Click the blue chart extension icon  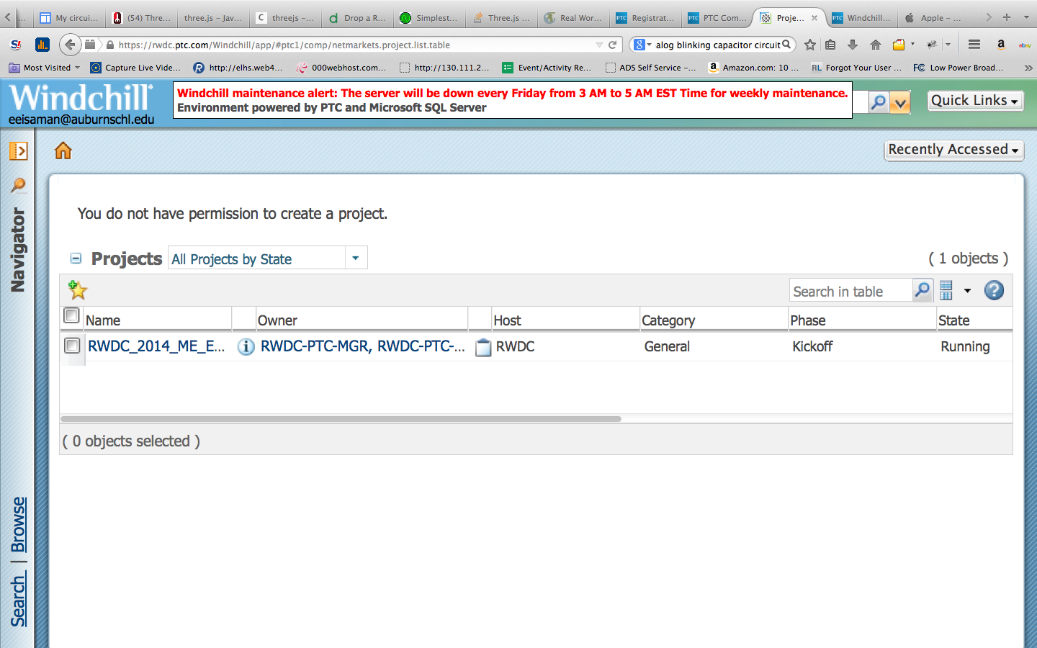[42, 45]
